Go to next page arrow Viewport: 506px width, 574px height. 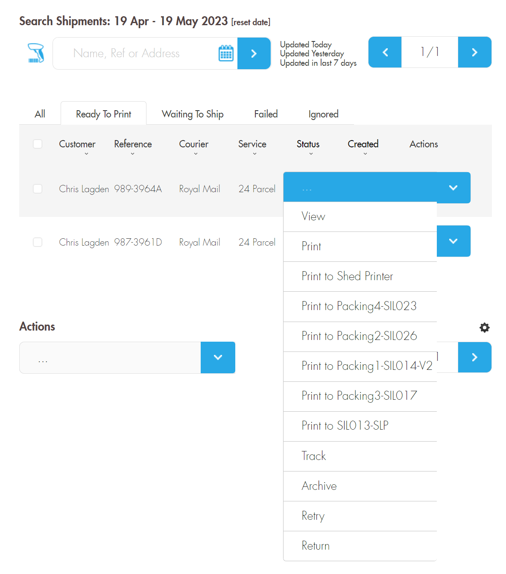[x=474, y=52]
